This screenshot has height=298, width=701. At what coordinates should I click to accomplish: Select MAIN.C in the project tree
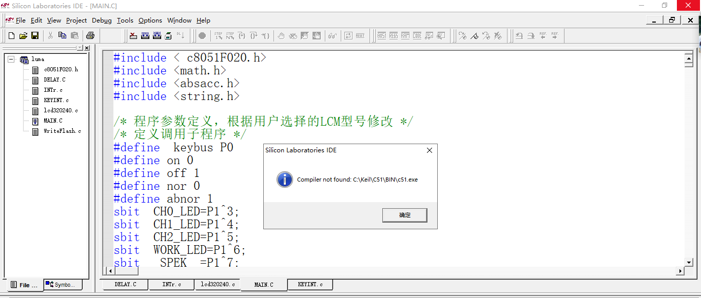[53, 121]
